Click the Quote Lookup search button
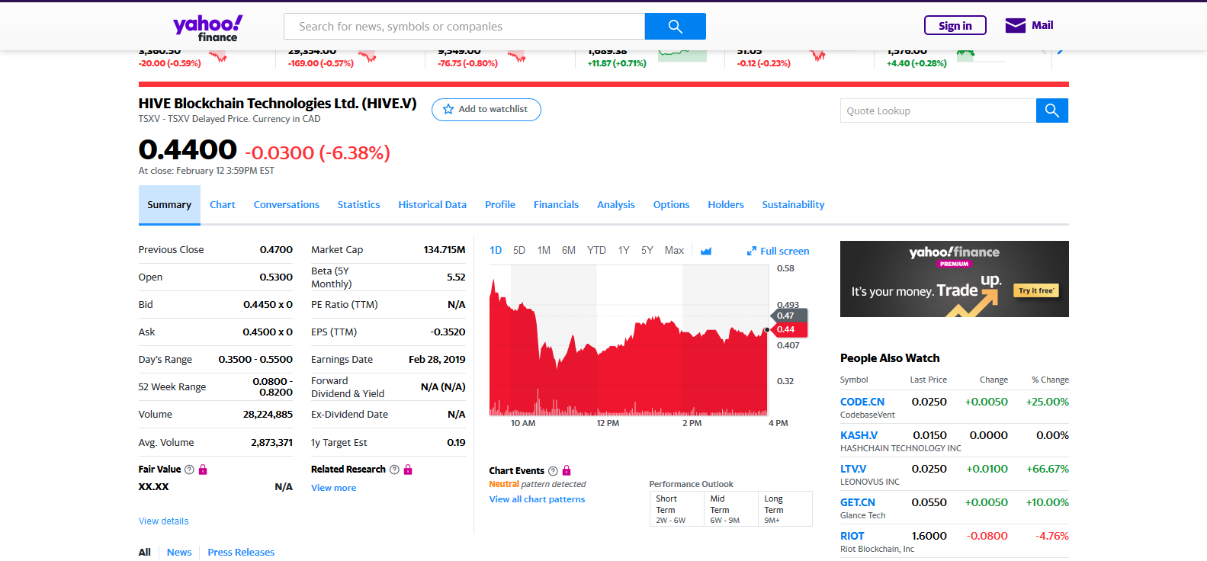 (1051, 111)
